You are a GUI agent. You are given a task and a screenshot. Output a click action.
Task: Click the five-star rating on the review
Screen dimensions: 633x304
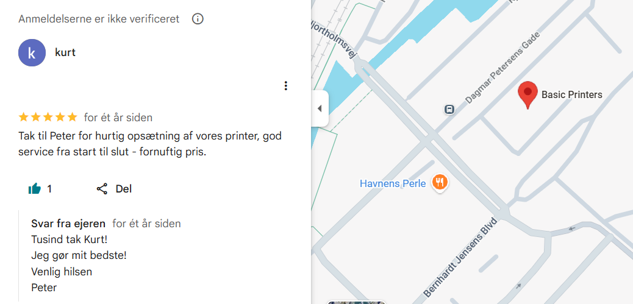coord(48,117)
